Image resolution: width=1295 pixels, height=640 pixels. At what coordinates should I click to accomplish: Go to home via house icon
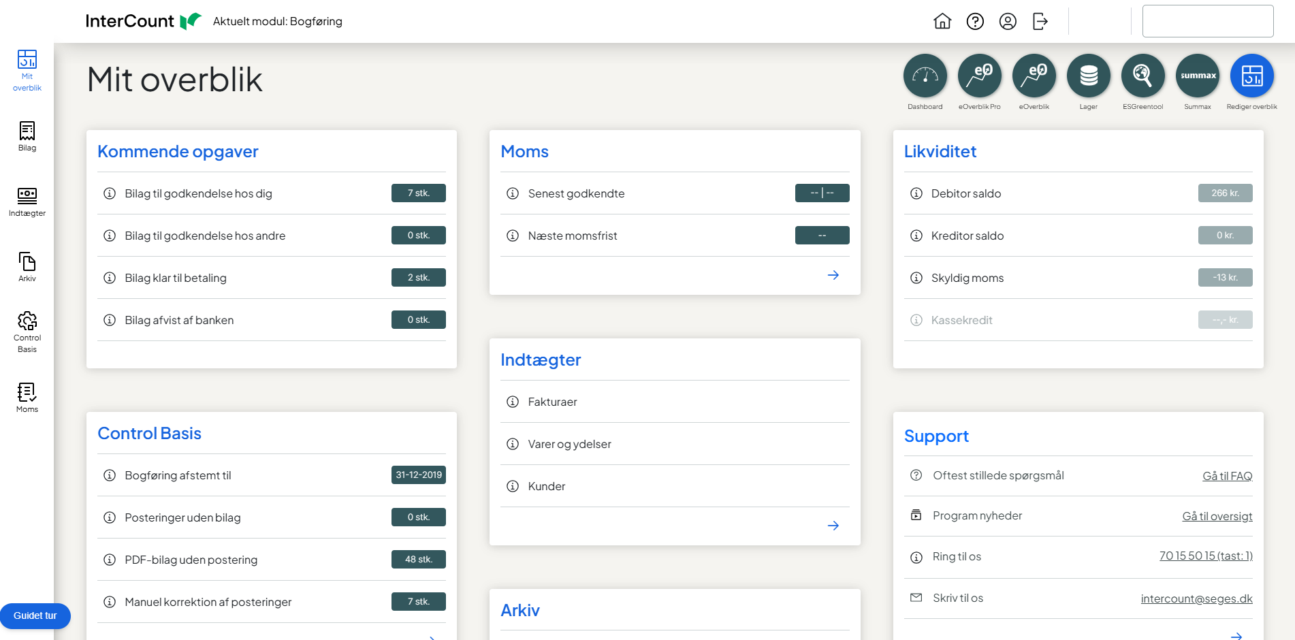[942, 21]
